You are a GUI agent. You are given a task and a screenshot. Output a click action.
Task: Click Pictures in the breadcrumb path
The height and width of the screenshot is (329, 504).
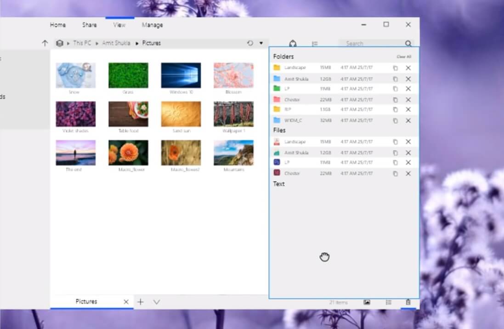[152, 43]
